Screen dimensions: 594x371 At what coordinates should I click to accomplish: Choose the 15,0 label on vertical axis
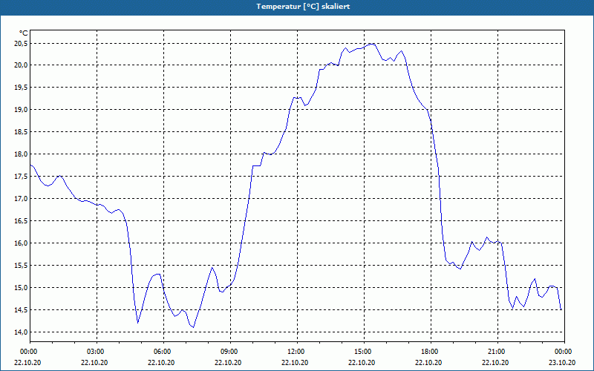click(21, 288)
